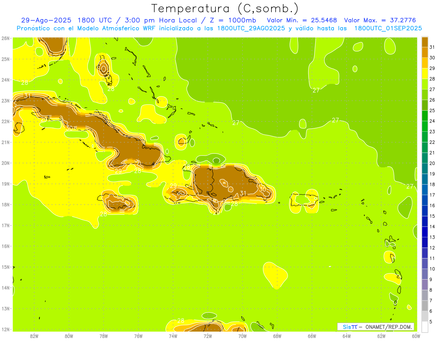442x341 pixels.
Task: Click the 'ONAMET/REP.DOM.' credit box
Action: tap(376, 327)
